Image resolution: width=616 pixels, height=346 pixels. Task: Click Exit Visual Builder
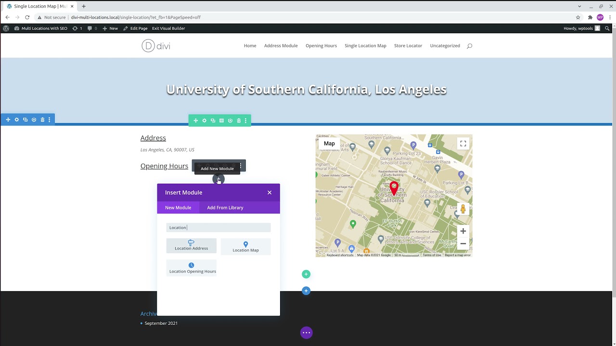(168, 28)
